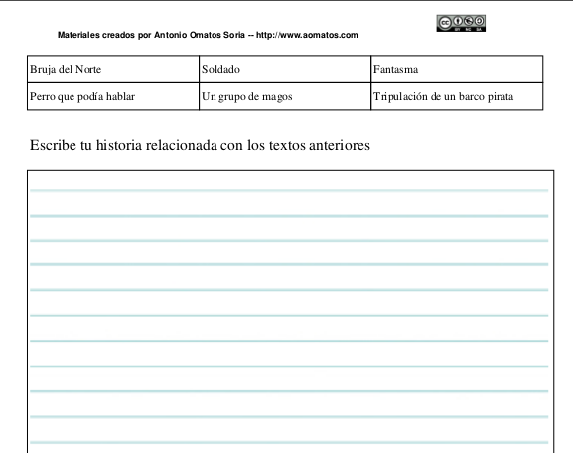Image resolution: width=573 pixels, height=453 pixels.
Task: Click 'Materiales creados por' header text
Action: 104,35
